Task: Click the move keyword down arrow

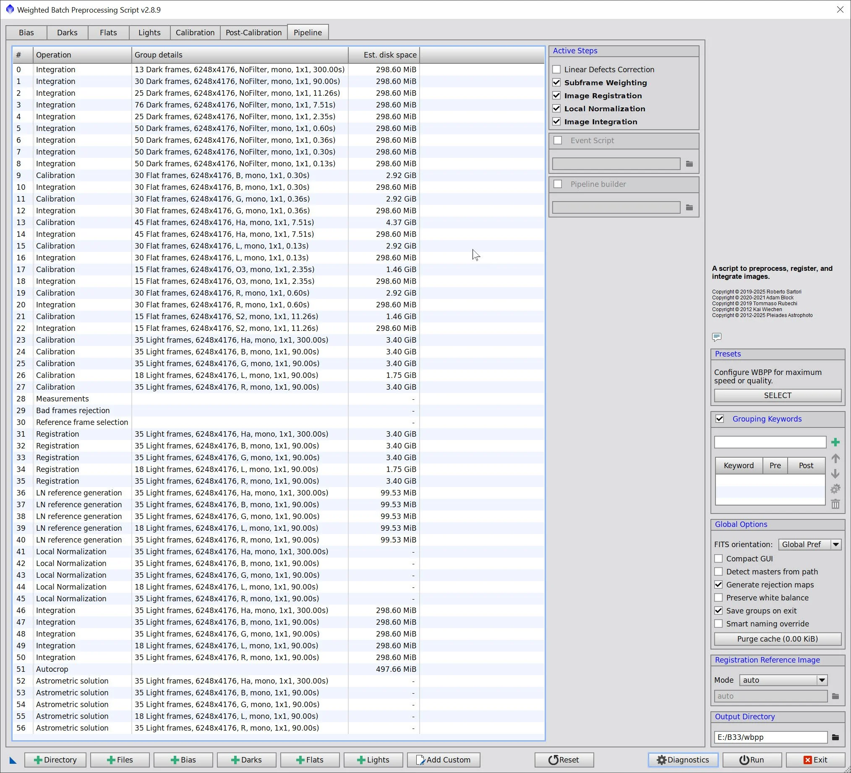Action: point(835,474)
